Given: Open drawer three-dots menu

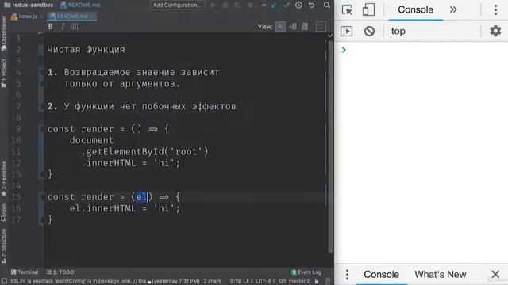Looking at the screenshot, I should pyautogui.click(x=347, y=275).
